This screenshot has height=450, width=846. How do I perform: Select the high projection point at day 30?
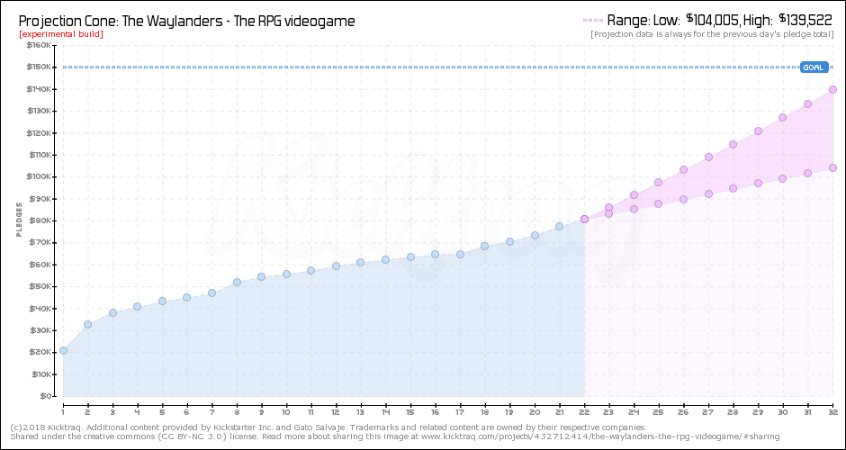point(782,117)
